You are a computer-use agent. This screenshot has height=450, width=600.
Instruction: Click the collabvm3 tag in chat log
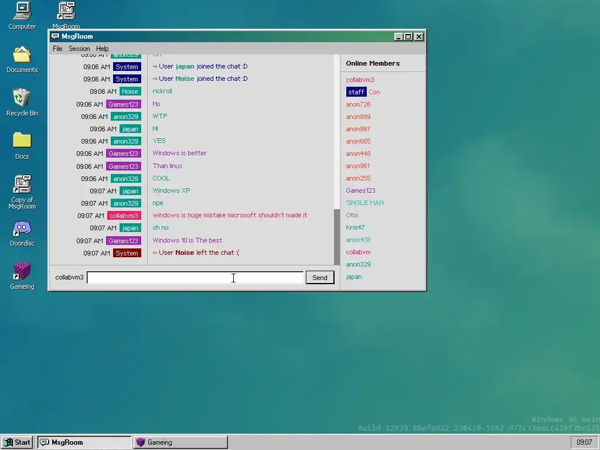(124, 216)
